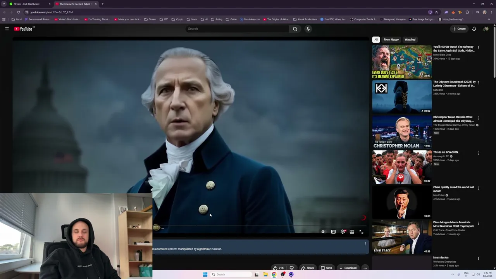This screenshot has height=279, width=496.
Task: Open The Odyssey Soundtrack video thumbnail
Action: 402,97
